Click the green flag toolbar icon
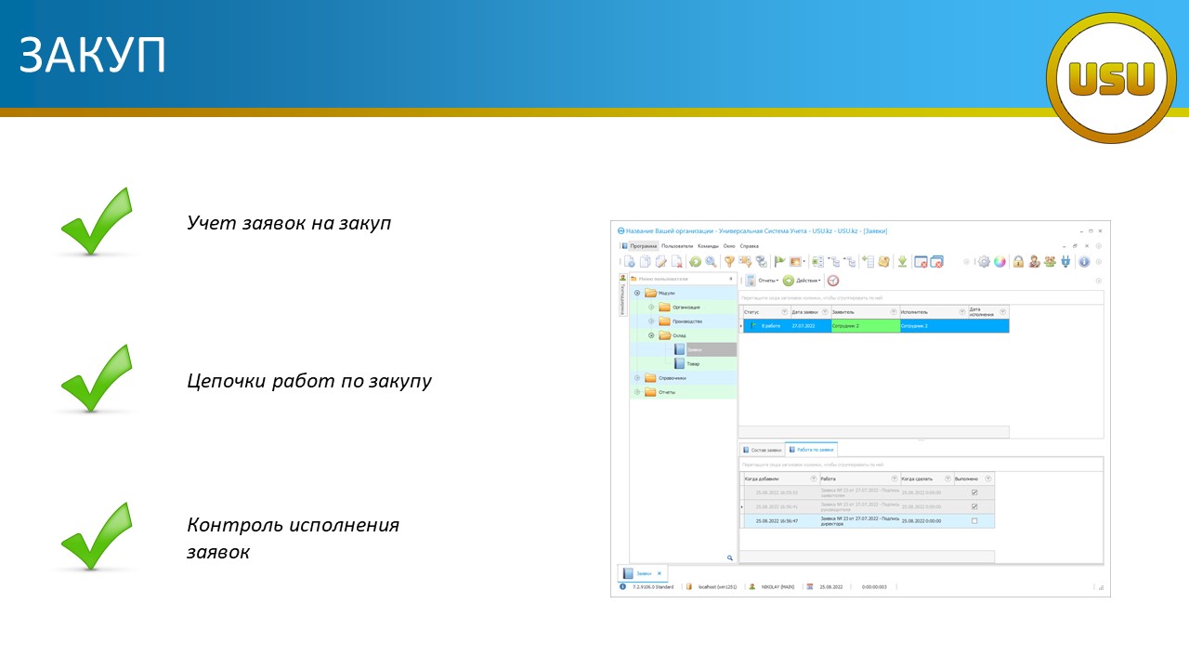Screen dimensions: 1189x669 click(x=779, y=262)
